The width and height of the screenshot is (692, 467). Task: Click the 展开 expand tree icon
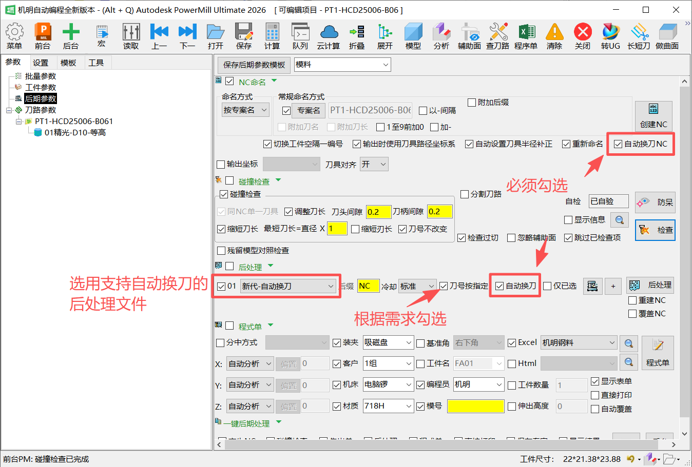tap(385, 36)
